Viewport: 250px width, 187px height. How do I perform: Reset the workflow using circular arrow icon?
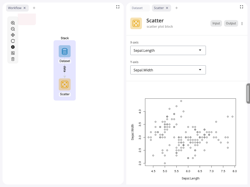coord(13,41)
